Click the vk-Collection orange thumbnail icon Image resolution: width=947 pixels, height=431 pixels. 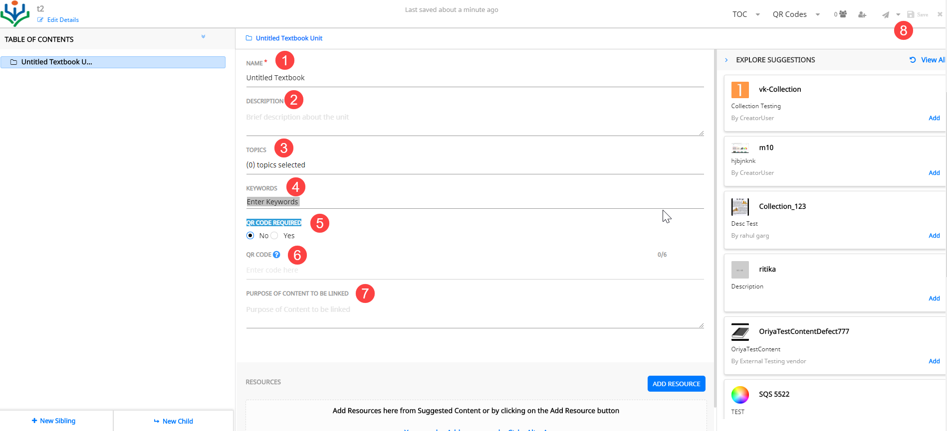coord(740,90)
